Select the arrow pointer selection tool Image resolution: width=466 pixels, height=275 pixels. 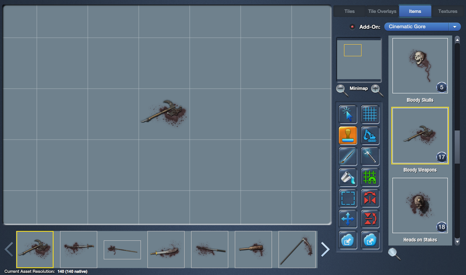348,115
